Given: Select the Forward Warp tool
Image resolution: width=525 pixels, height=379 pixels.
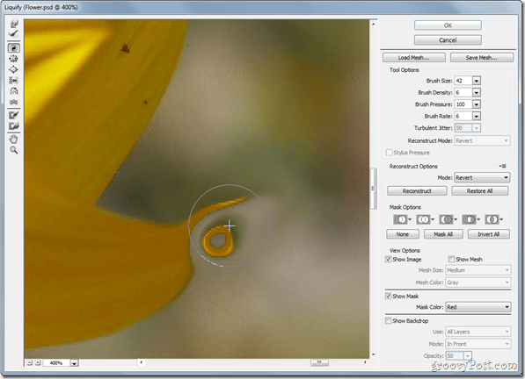Looking at the screenshot, I should (14, 24).
